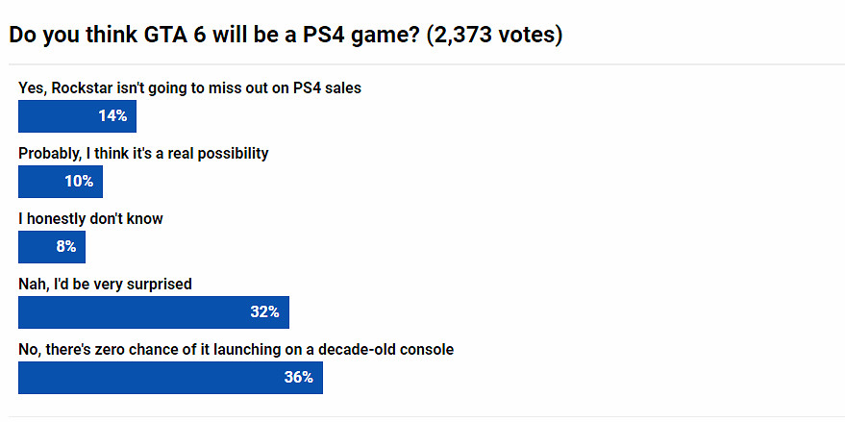This screenshot has height=422, width=845.
Task: Select the 'Nah, I'd be very surprised' answer
Action: (x=105, y=284)
